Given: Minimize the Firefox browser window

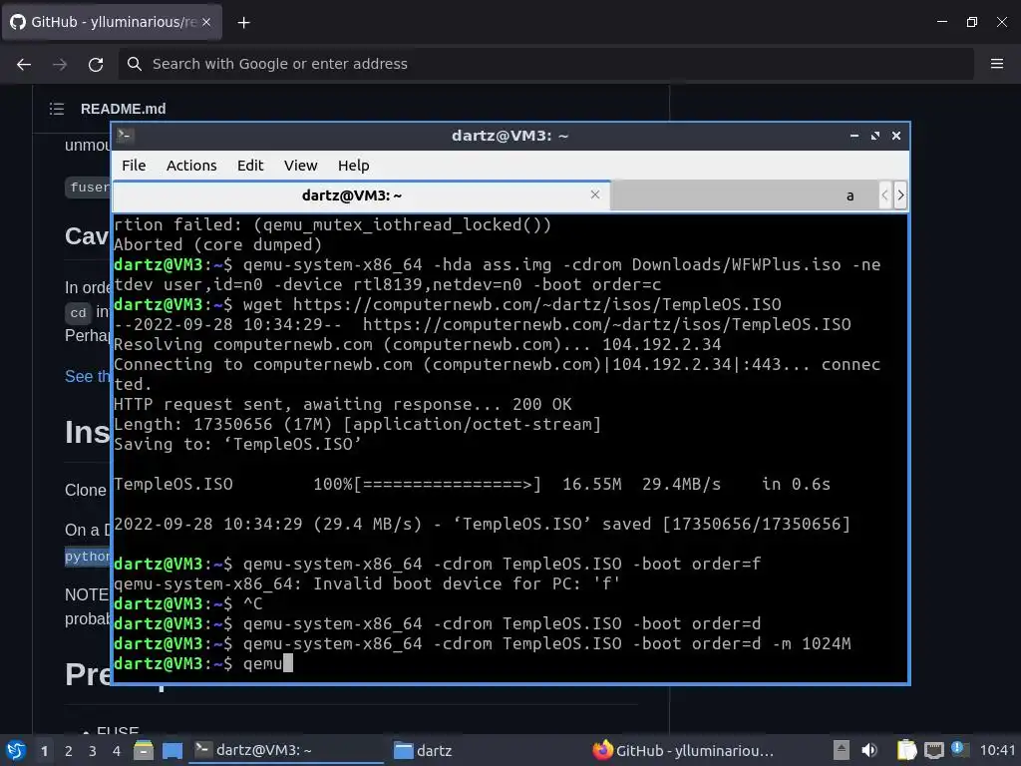Looking at the screenshot, I should click(941, 22).
